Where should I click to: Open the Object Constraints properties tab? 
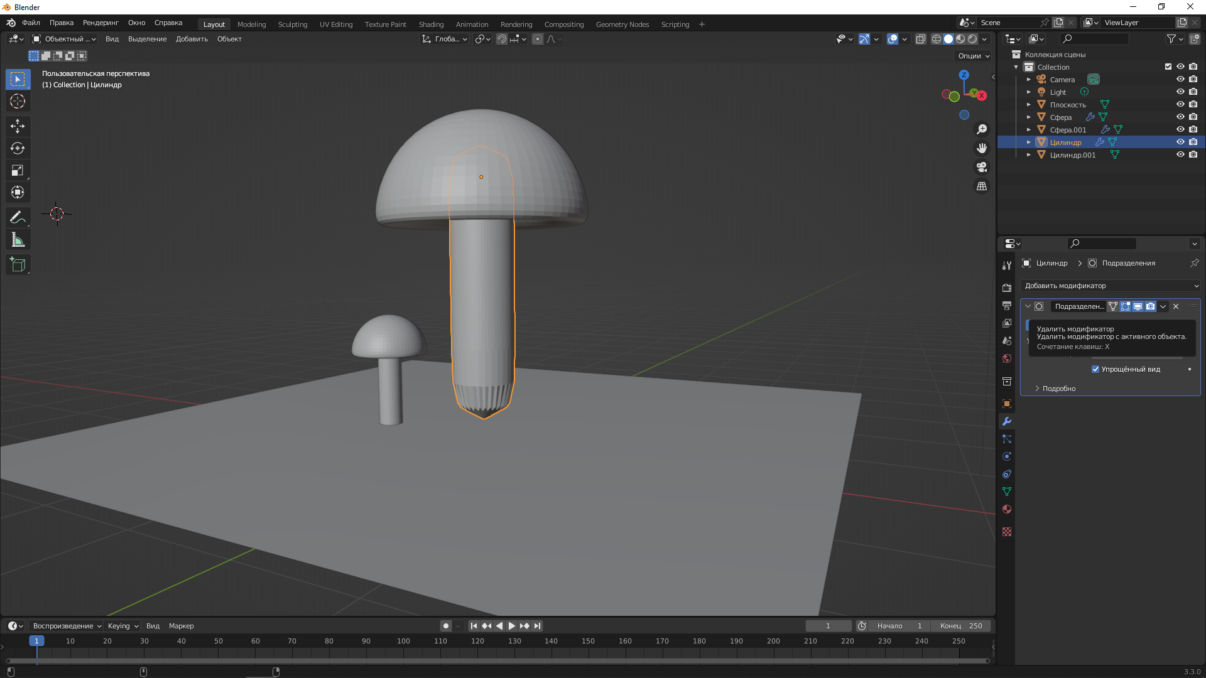[x=1007, y=474]
